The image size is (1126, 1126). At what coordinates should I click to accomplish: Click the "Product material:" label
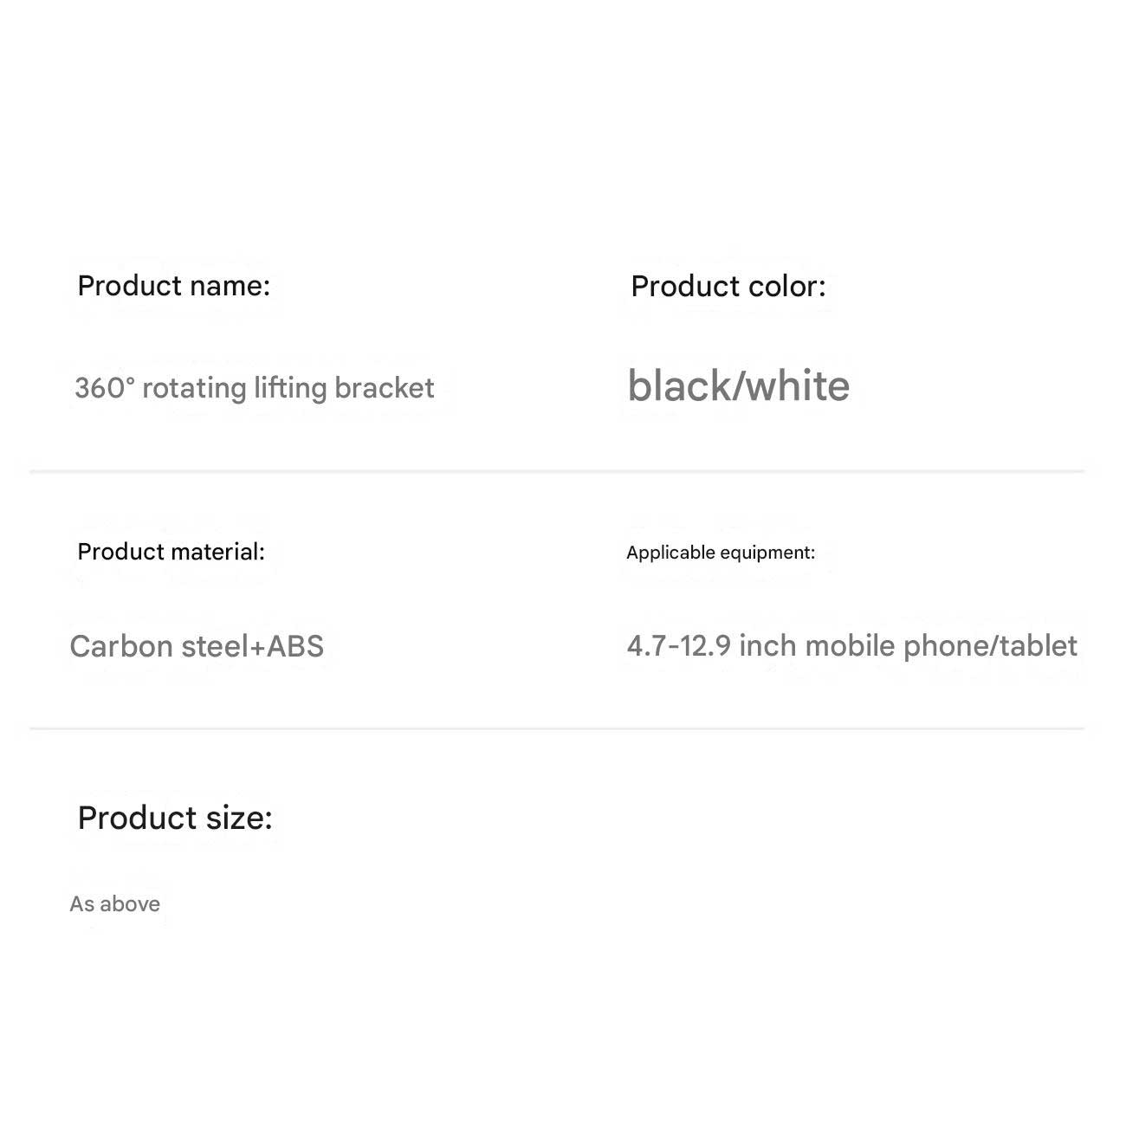(x=171, y=552)
